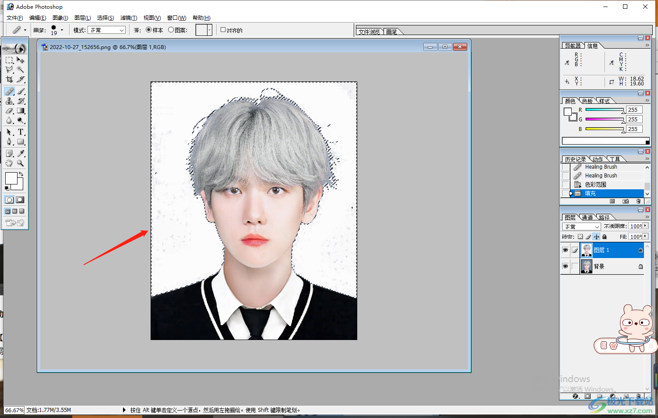This screenshot has height=418, width=658.
Task: Select the Clone Stamp tool
Action: point(9,101)
